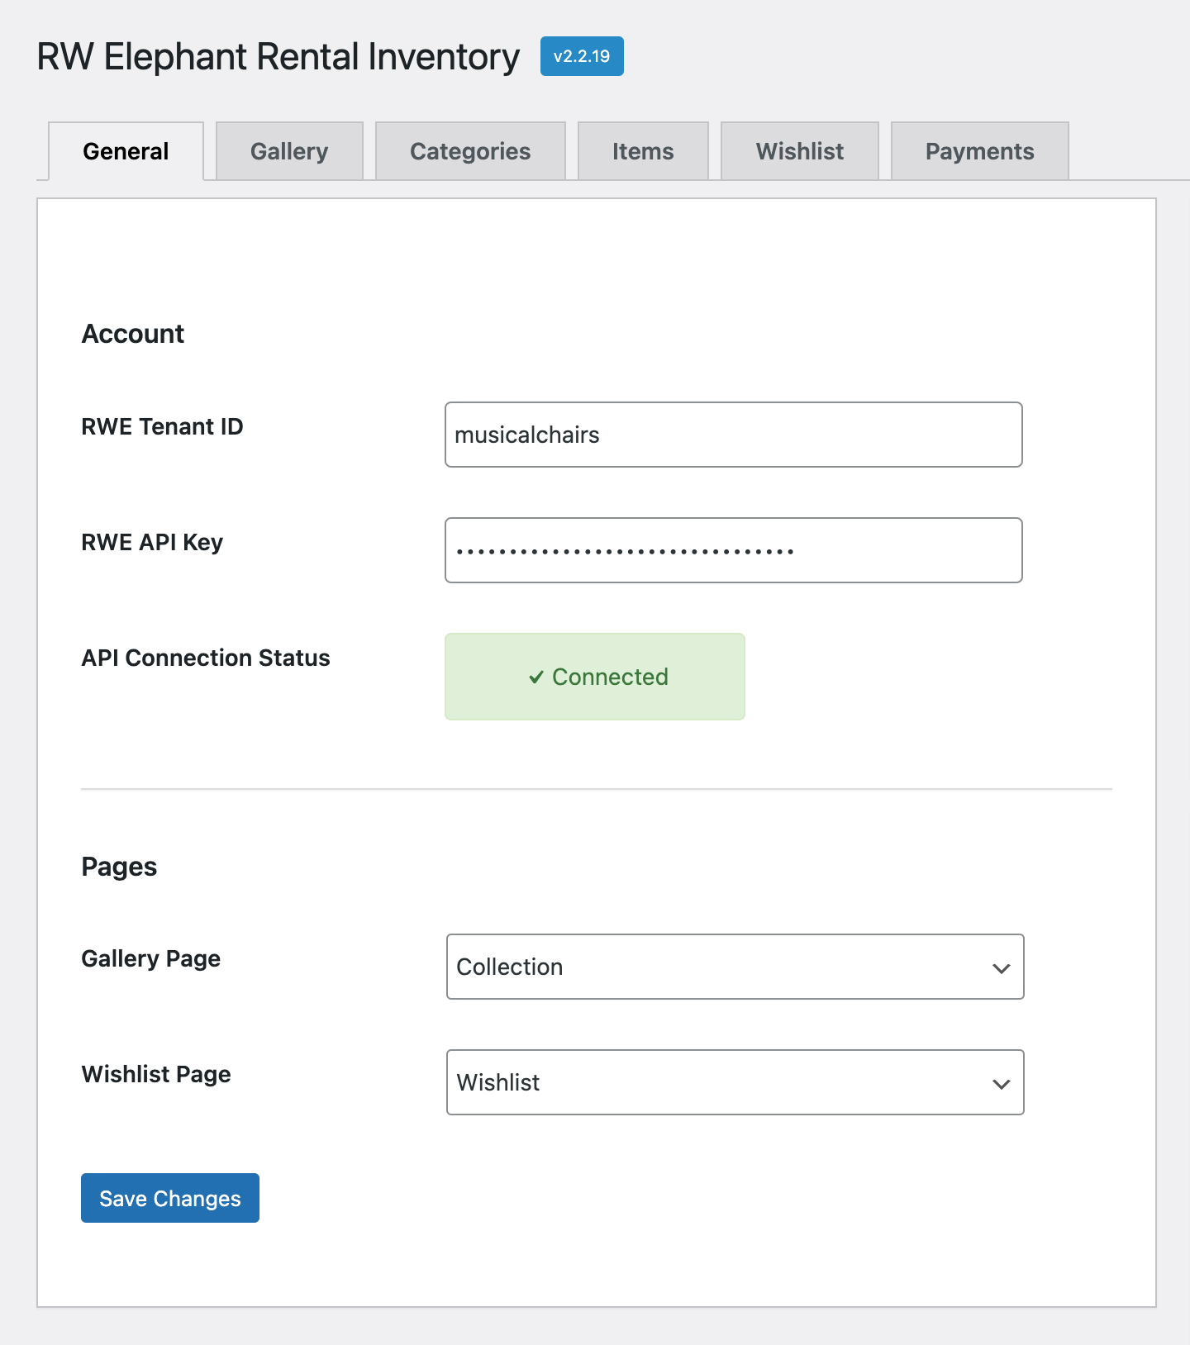Focus the RWE API Key field

tap(734, 550)
